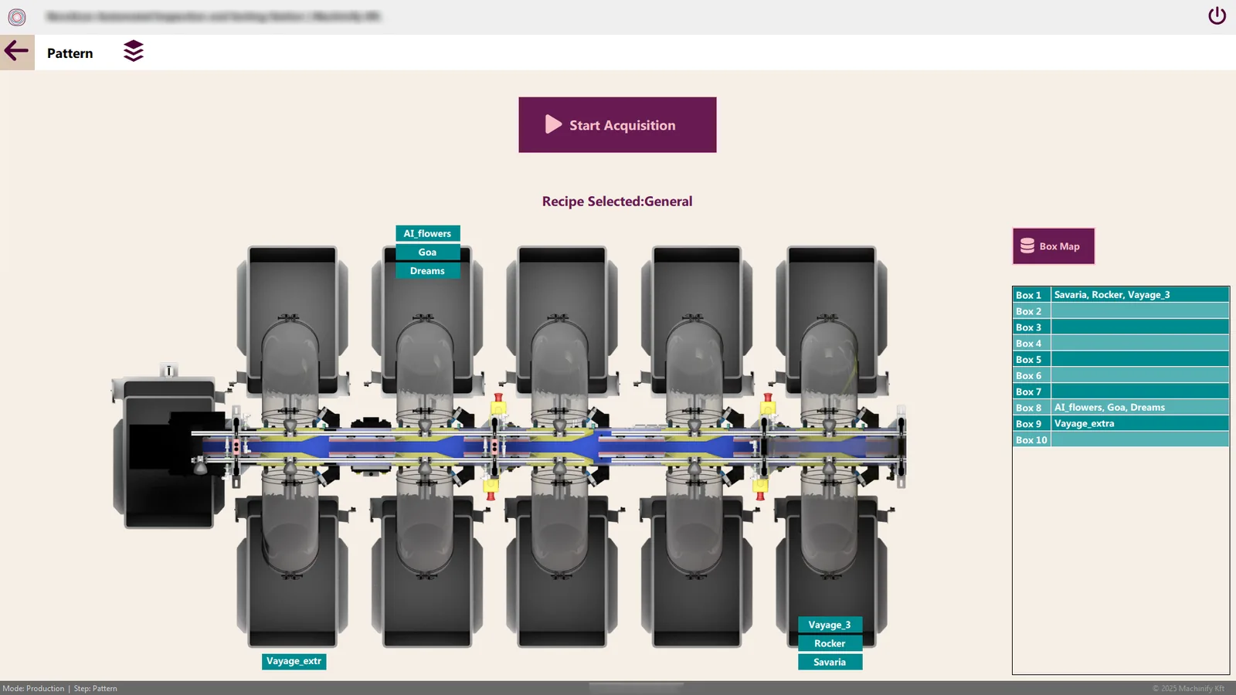Select Box 1 row label
1236x695 pixels.
1031,295
